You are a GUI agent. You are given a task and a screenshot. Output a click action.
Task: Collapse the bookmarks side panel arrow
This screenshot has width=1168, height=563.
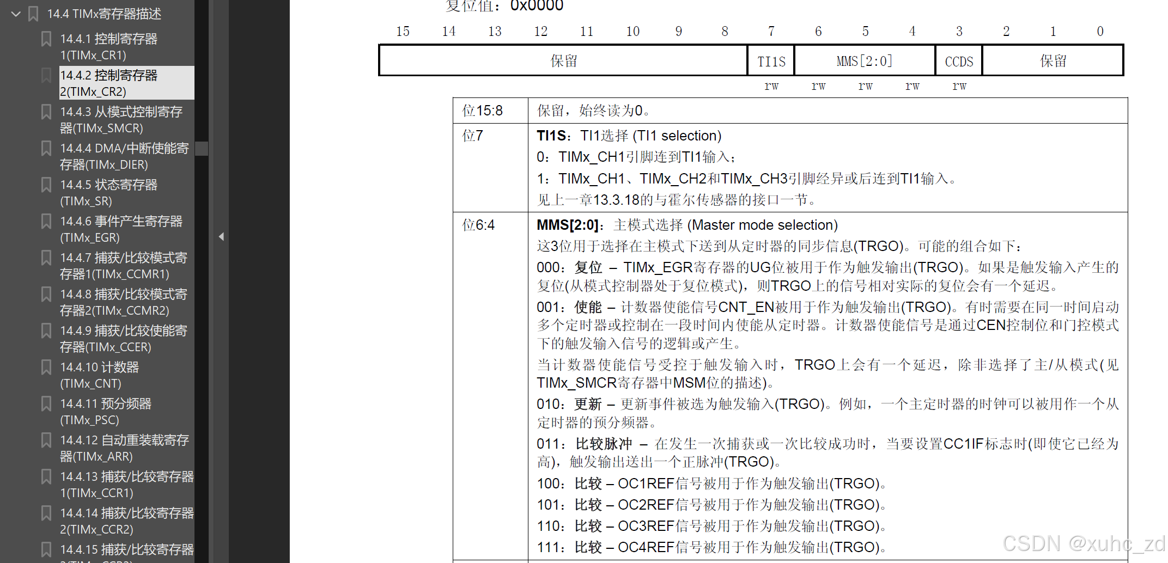[x=221, y=236]
